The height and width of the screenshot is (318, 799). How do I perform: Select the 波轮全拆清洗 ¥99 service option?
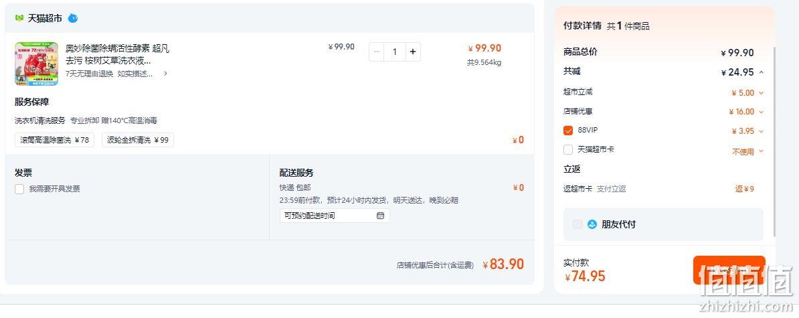point(138,140)
